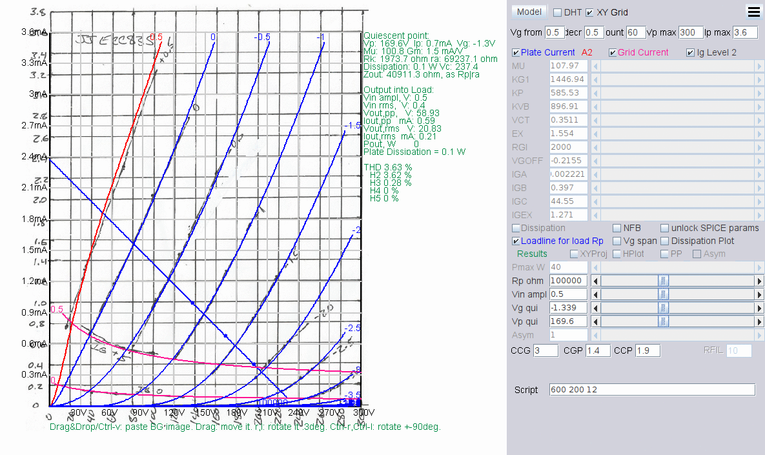Click the Vp max input field
The image size is (765, 455).
pos(691,32)
